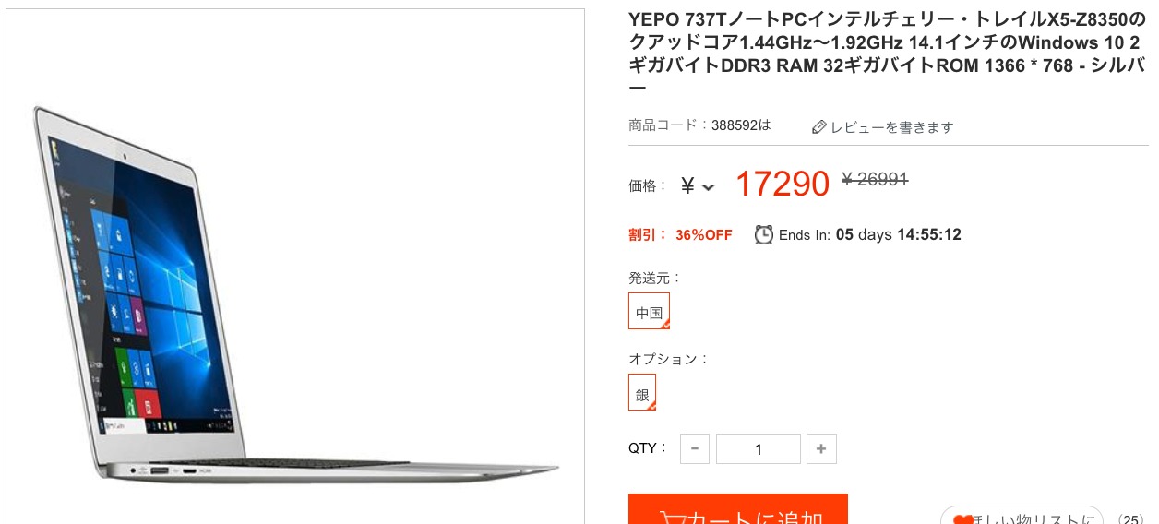This screenshot has height=524, width=1159.
Task: Add product to ほしい物リスト wishlist
Action: click(1022, 515)
